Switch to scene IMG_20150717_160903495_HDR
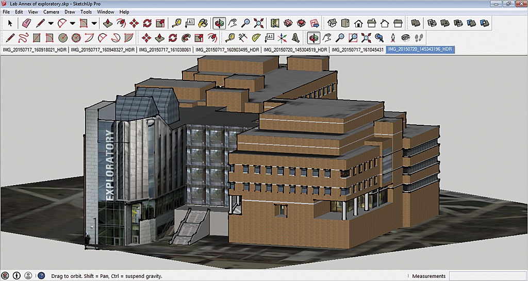The height and width of the screenshot is (281, 528). click(227, 49)
